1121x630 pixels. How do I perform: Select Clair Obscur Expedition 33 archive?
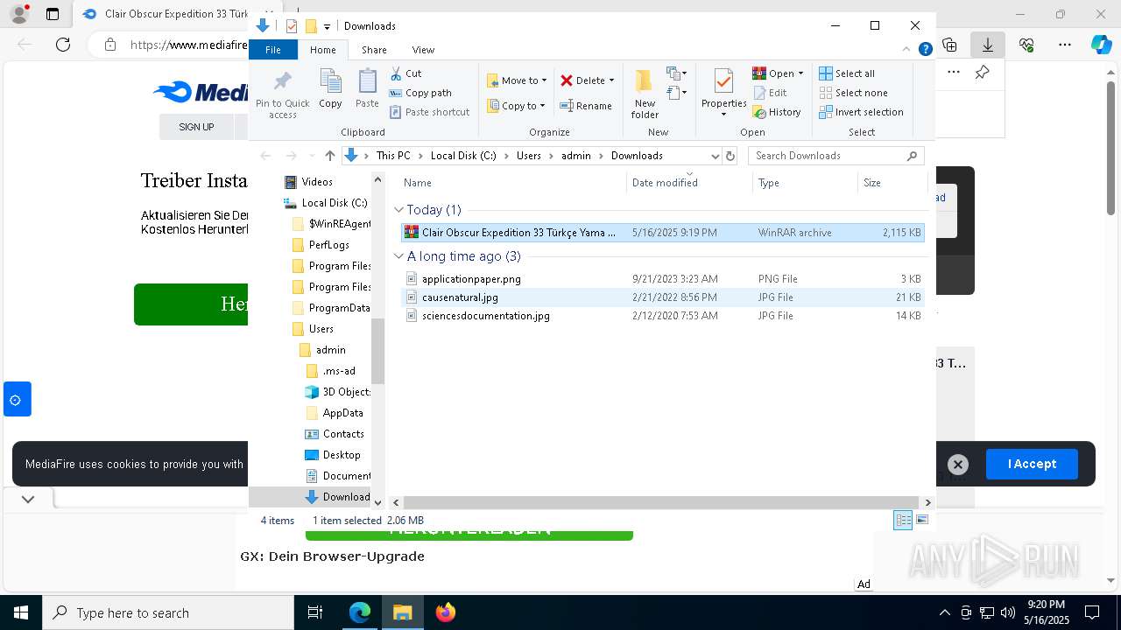pyautogui.click(x=662, y=233)
